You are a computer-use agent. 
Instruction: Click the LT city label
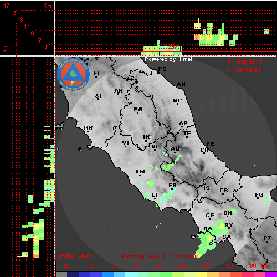point(155,195)
